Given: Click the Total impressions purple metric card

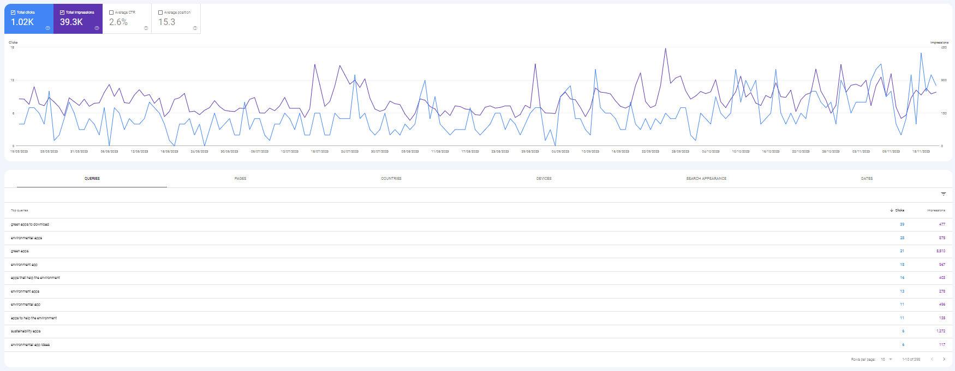Looking at the screenshot, I should pos(78,19).
